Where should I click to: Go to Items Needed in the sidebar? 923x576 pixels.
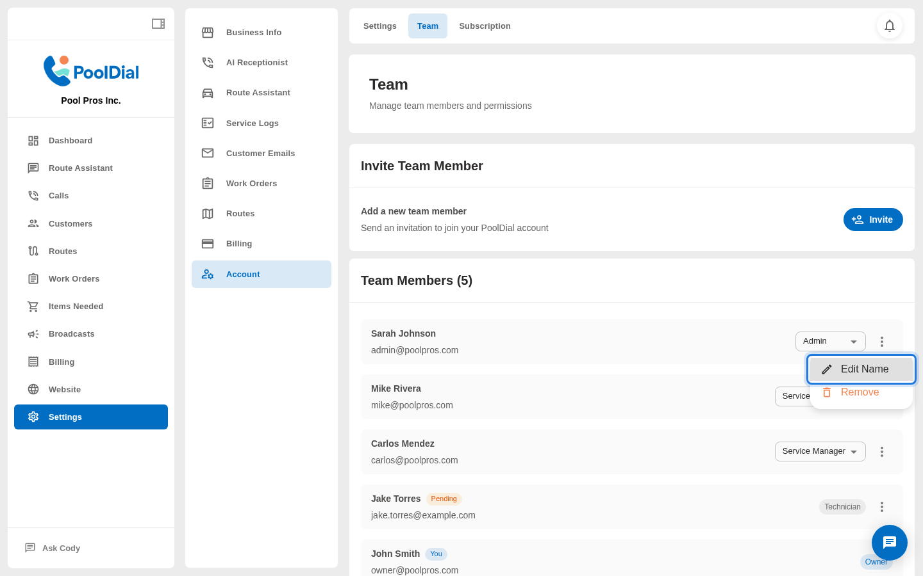76,307
